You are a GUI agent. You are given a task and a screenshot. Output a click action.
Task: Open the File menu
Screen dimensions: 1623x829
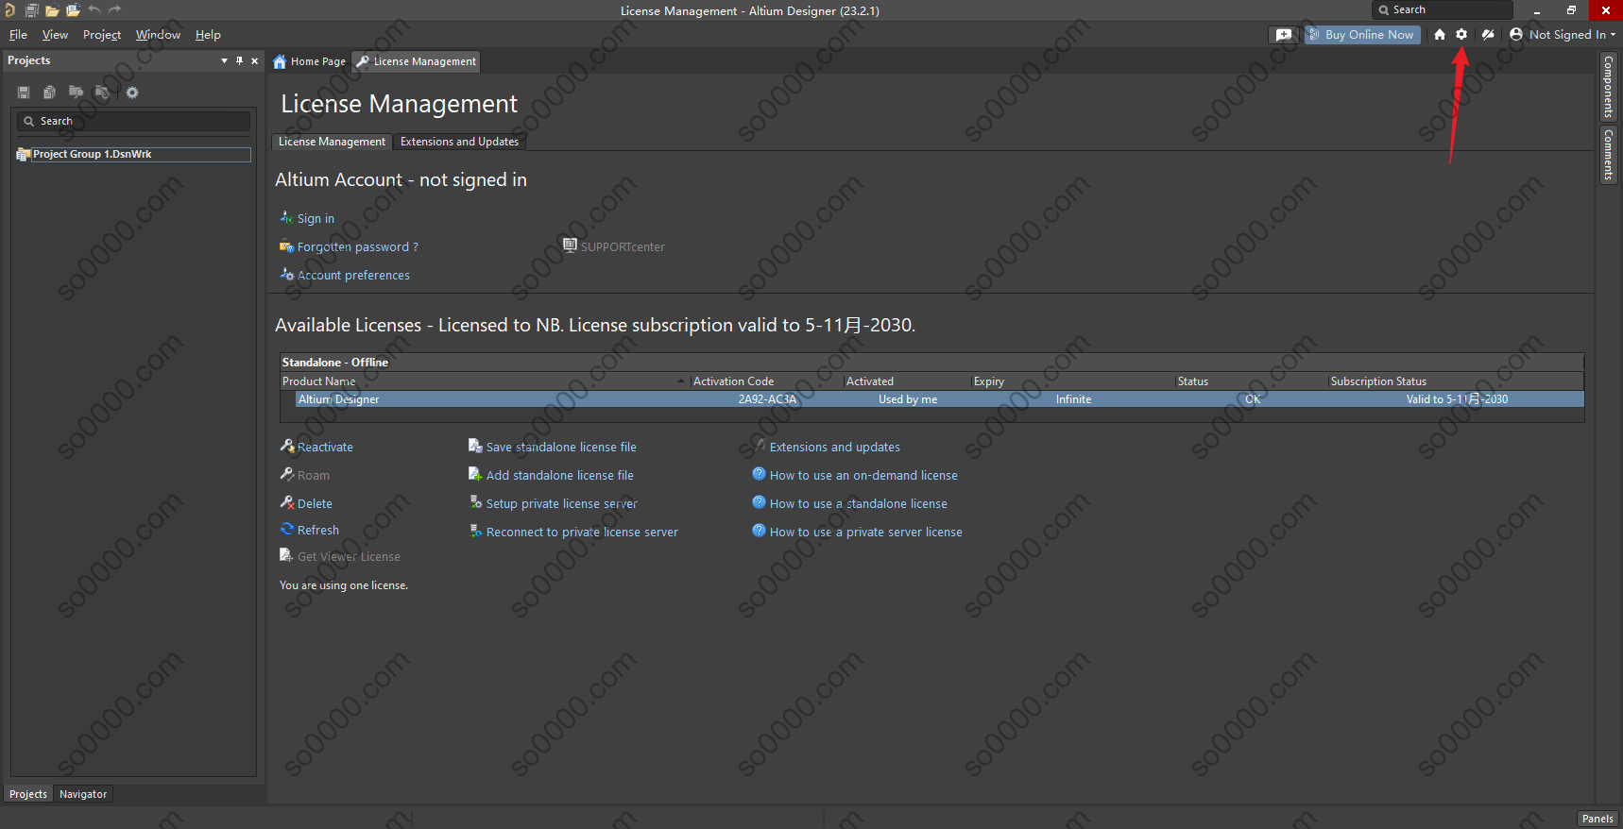tap(18, 35)
